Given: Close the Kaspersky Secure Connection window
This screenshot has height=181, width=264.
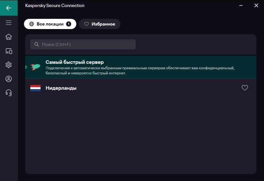Looking at the screenshot, I should point(256,5).
